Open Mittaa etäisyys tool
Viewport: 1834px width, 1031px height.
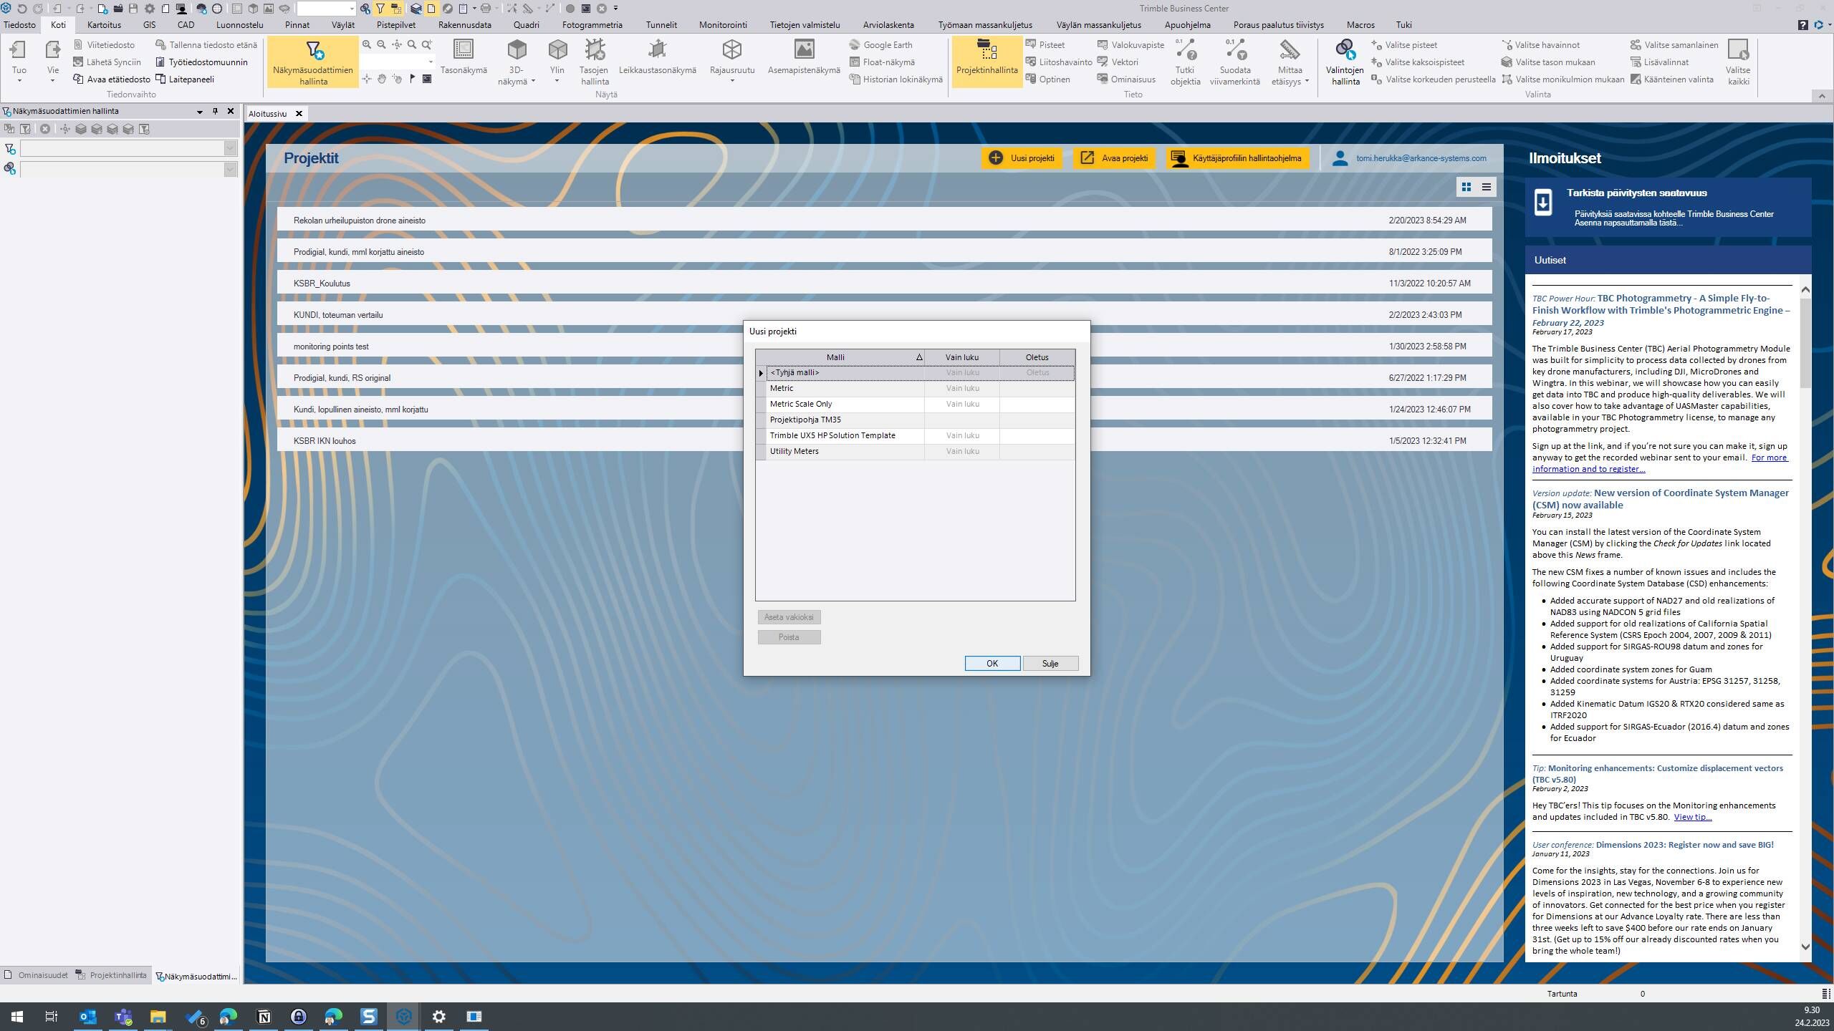[1290, 62]
